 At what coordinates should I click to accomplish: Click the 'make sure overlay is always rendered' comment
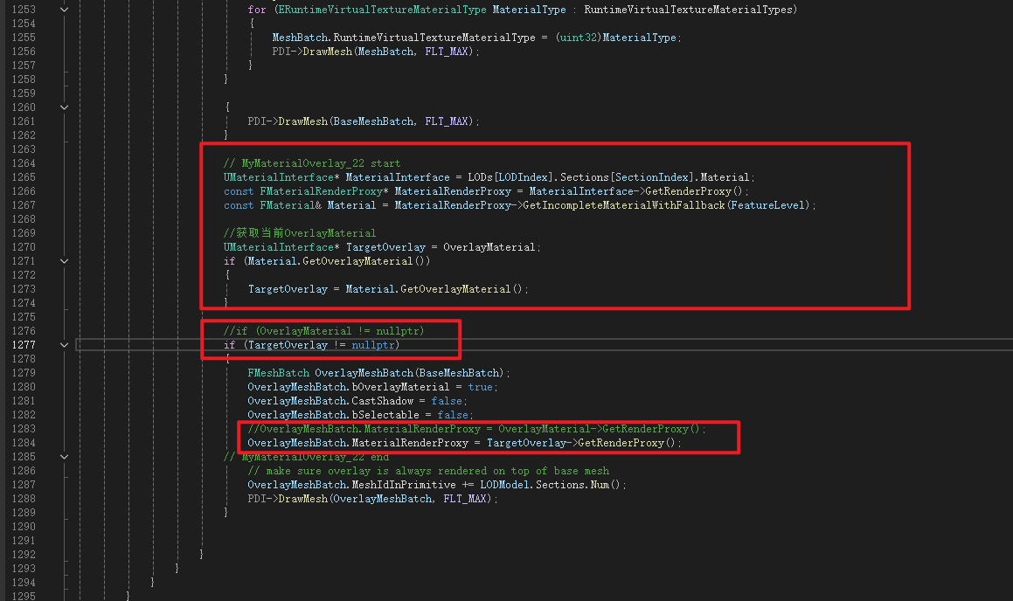[428, 471]
